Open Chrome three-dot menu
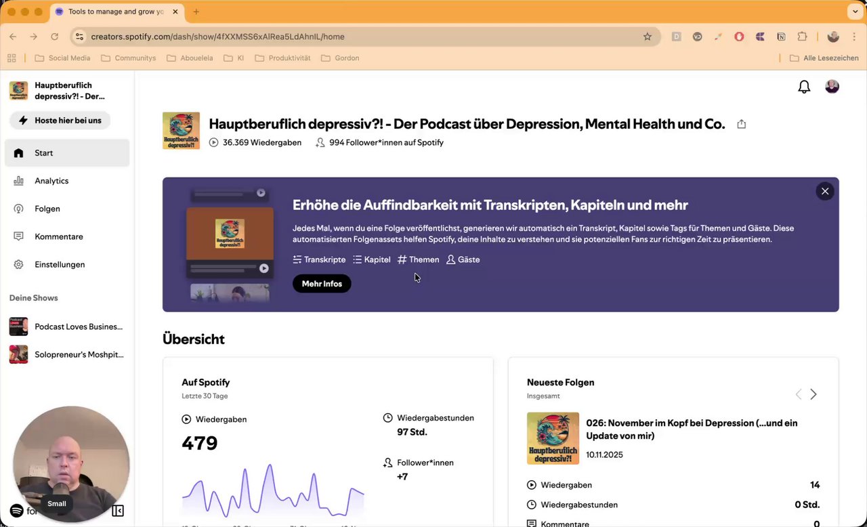Image resolution: width=867 pixels, height=527 pixels. pyautogui.click(x=853, y=37)
